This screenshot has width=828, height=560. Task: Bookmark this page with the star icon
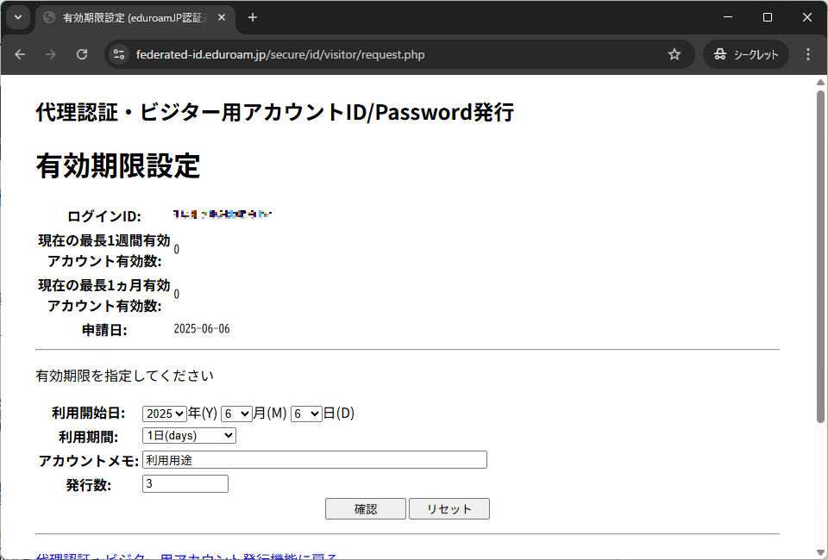(674, 54)
